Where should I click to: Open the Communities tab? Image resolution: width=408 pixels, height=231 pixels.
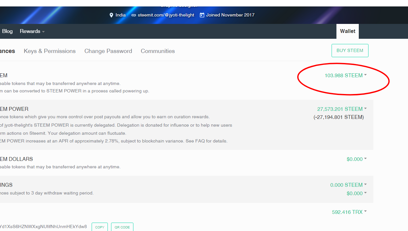(158, 51)
